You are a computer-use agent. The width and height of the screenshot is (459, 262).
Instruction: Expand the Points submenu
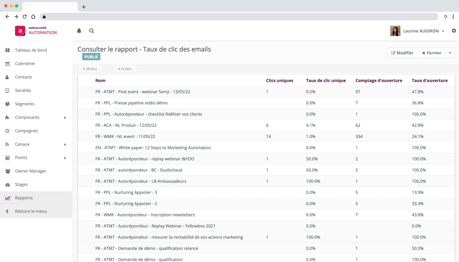[x=65, y=158]
